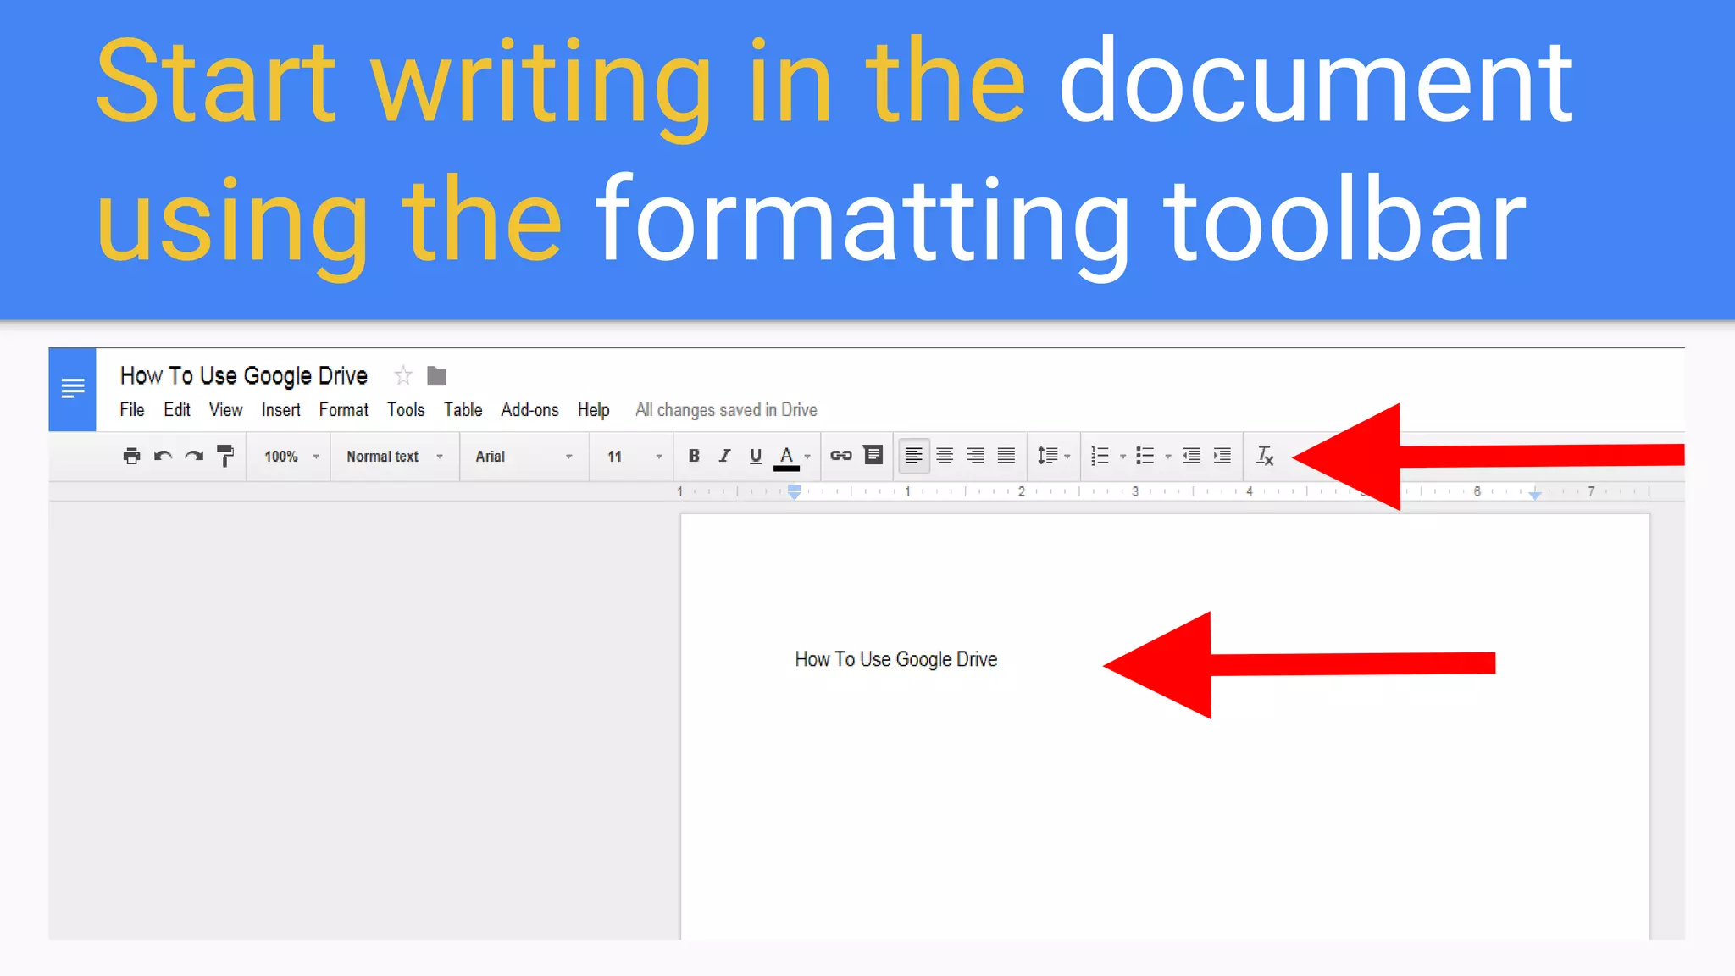The width and height of the screenshot is (1735, 976).
Task: Click 'All changes saved in Drive' status
Action: pos(726,410)
